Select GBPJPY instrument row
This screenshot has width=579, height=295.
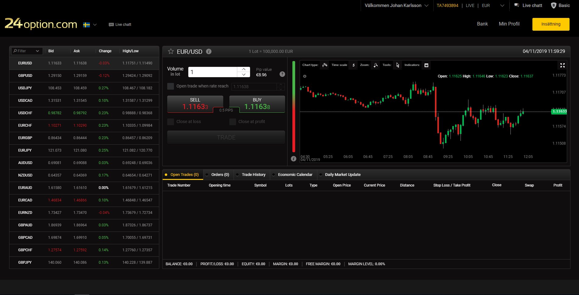(84, 262)
